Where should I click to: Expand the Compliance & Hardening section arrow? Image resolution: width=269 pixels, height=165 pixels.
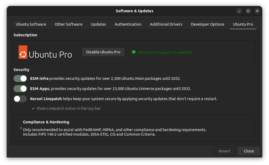pos(21,128)
